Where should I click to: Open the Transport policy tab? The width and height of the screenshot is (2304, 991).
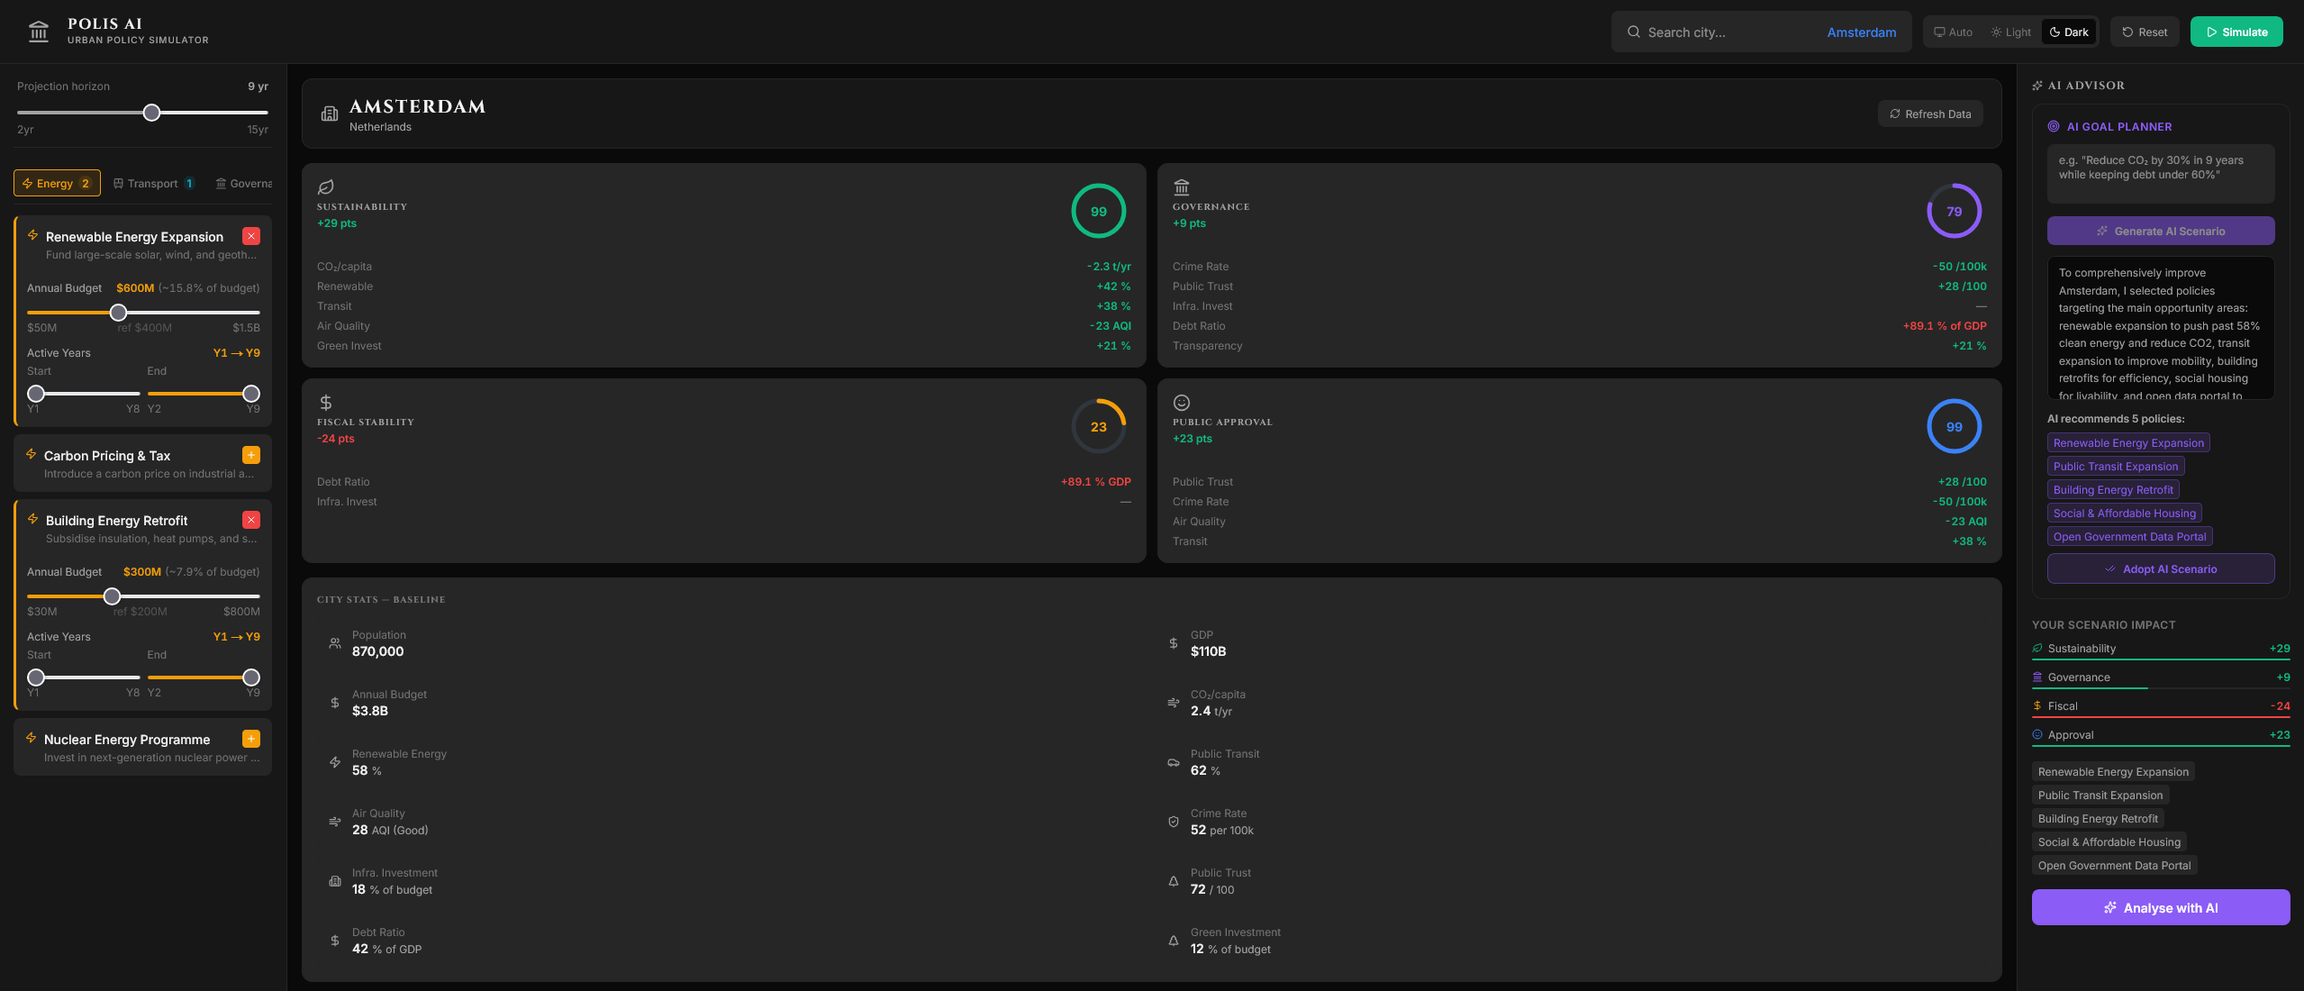click(x=154, y=184)
